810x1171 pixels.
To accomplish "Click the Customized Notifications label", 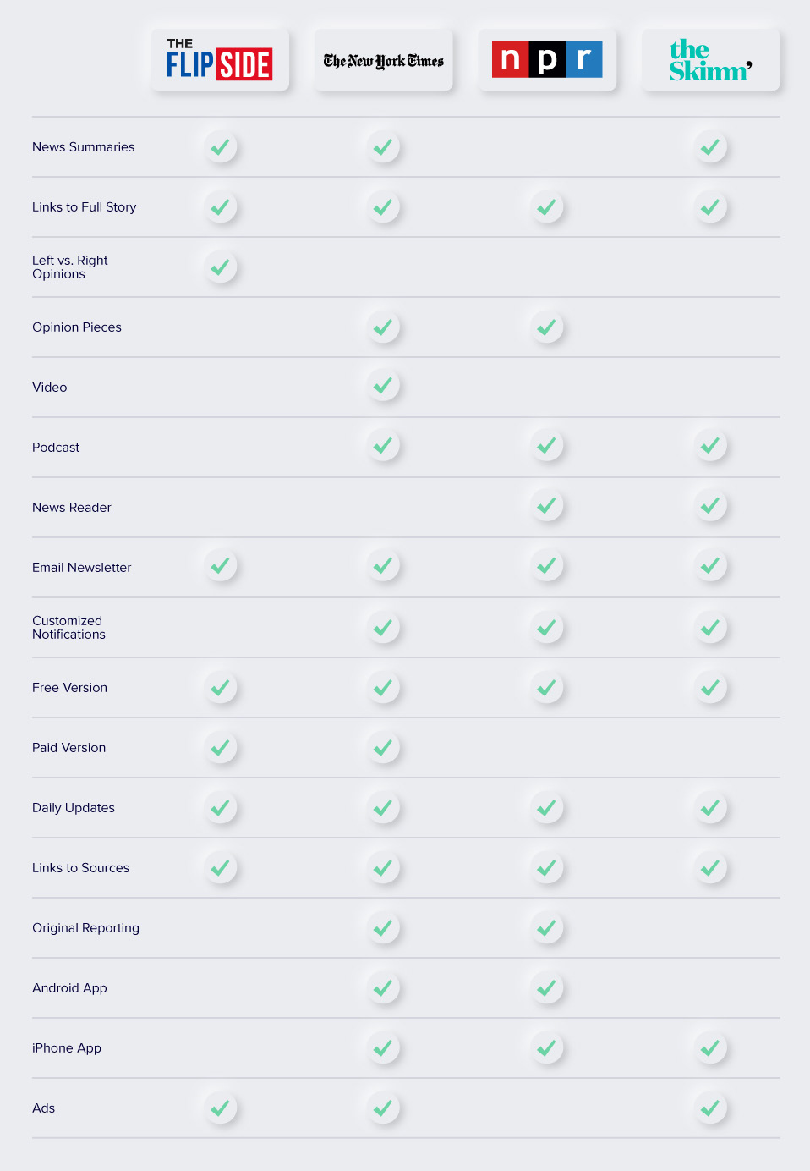I will tap(69, 628).
